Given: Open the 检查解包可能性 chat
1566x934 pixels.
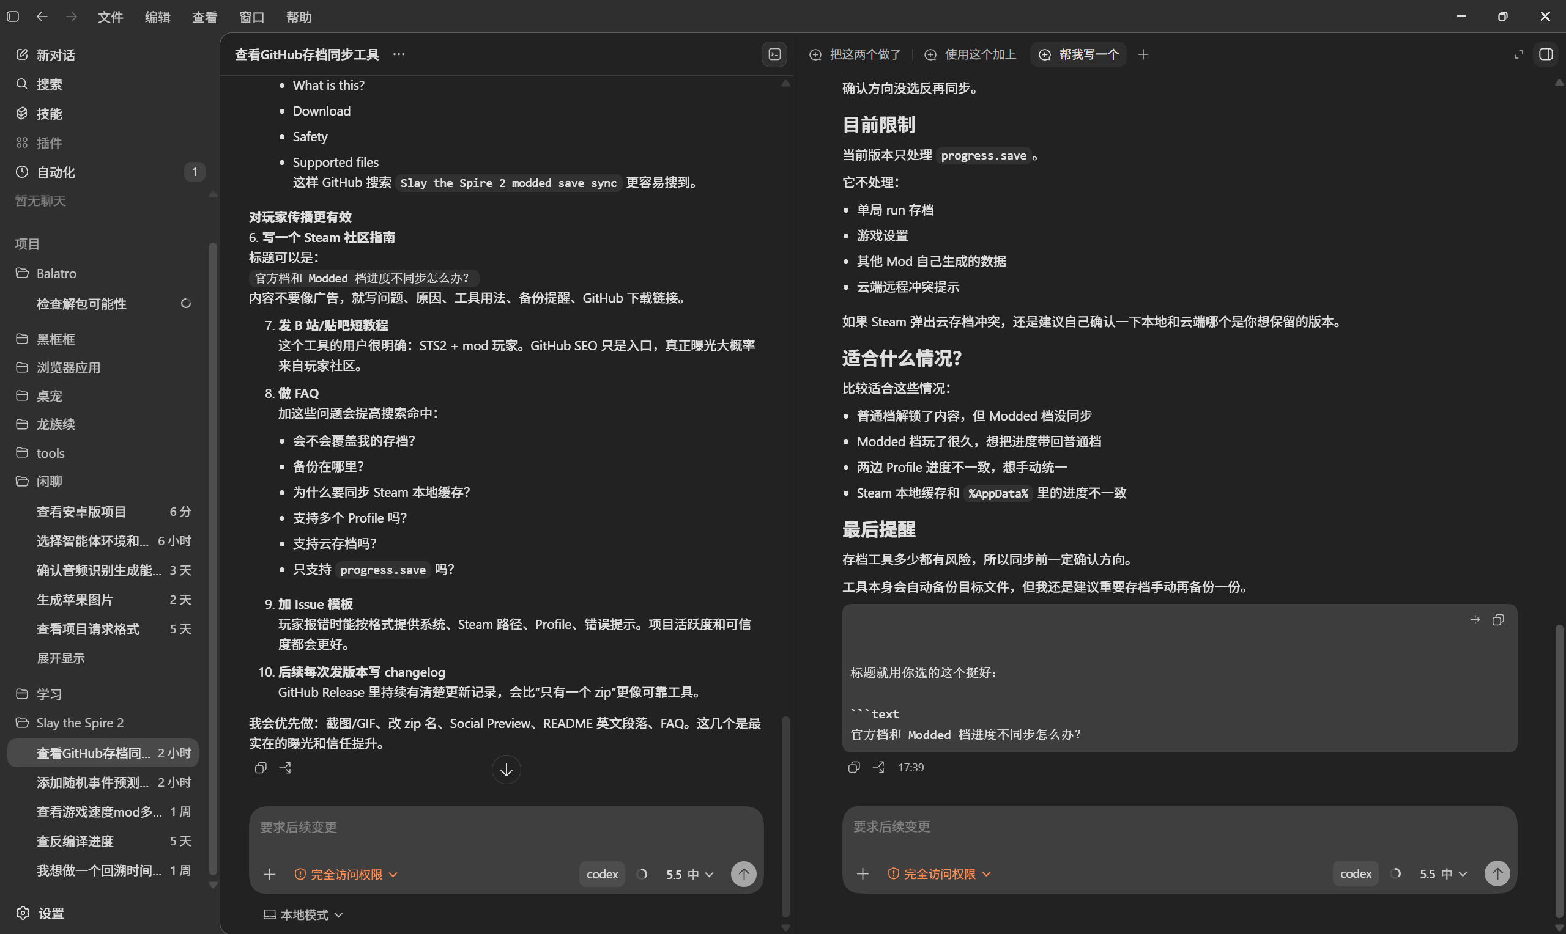Looking at the screenshot, I should (104, 303).
